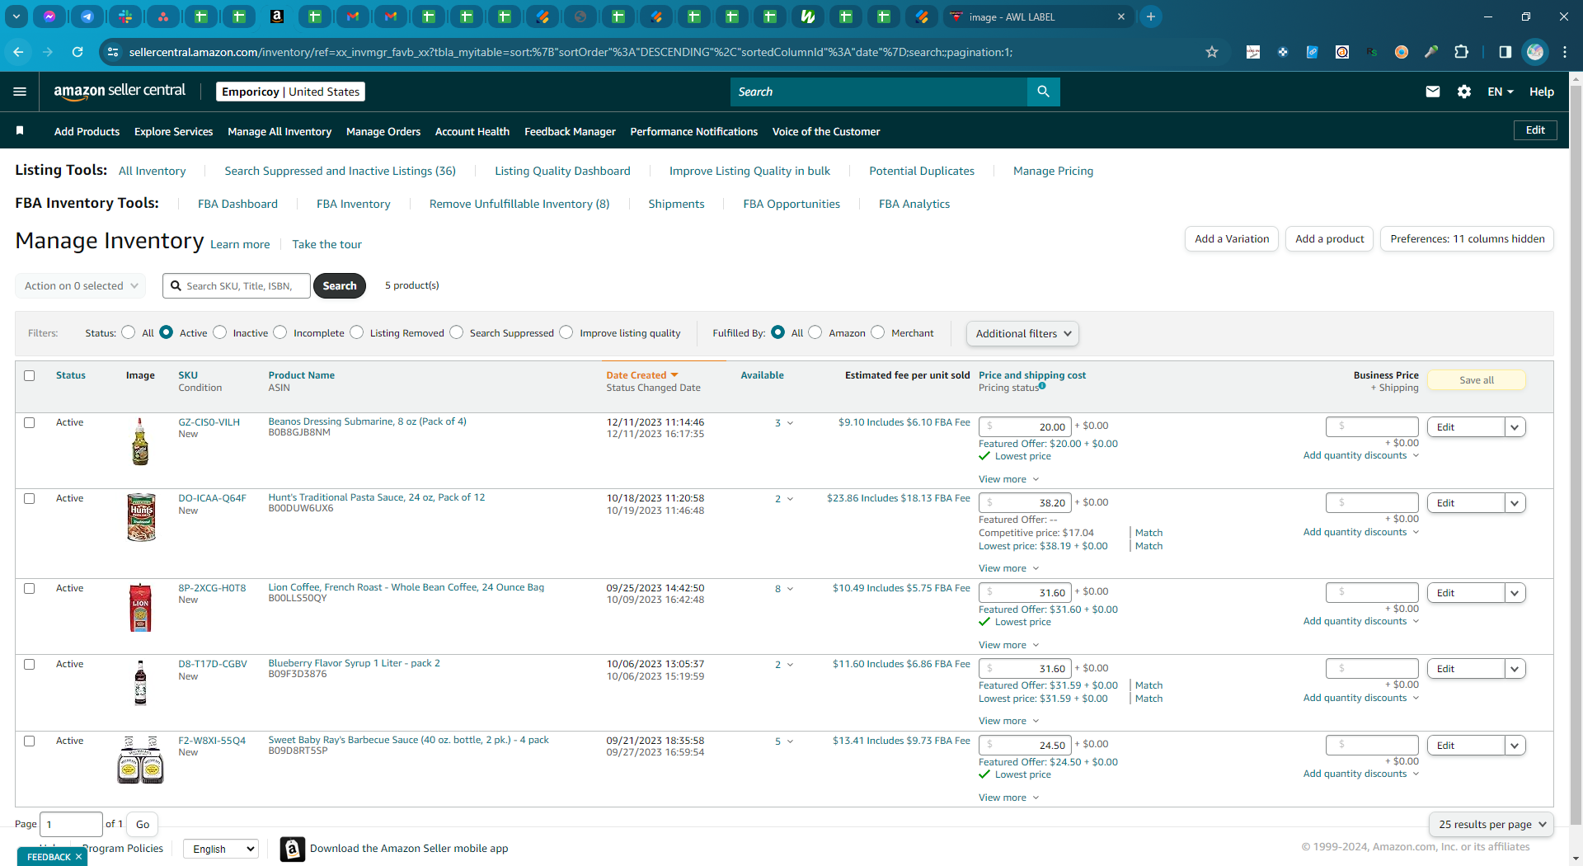The width and height of the screenshot is (1583, 866).
Task: Open browser profile avatar
Action: [1535, 52]
